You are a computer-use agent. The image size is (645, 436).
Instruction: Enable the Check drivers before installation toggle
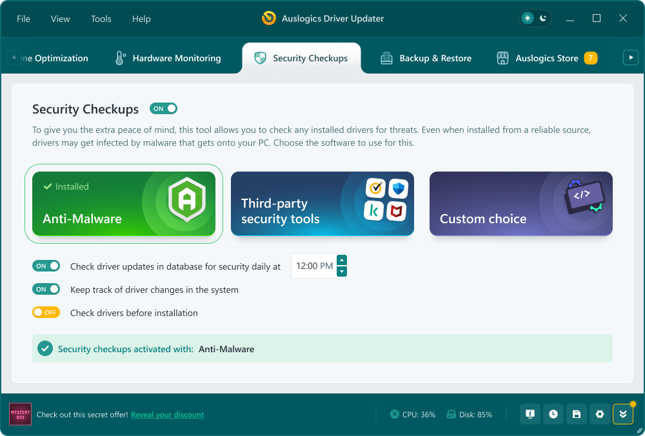46,312
